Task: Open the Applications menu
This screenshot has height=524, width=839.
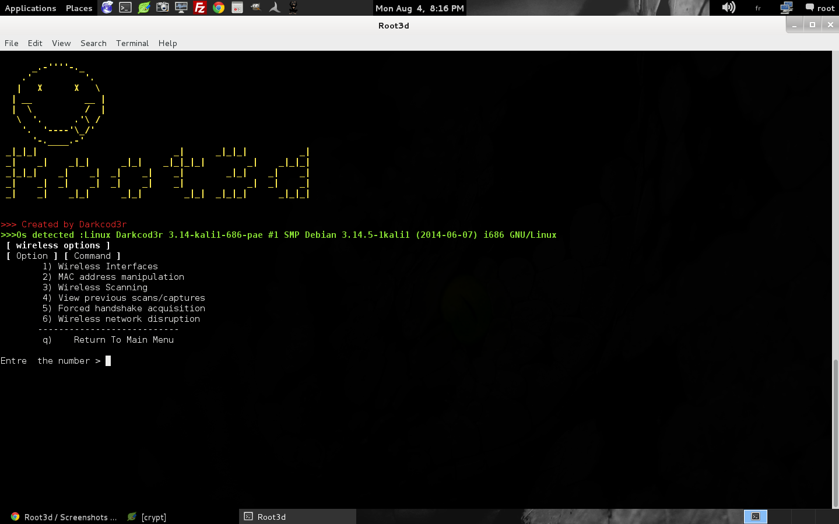Action: pos(31,8)
